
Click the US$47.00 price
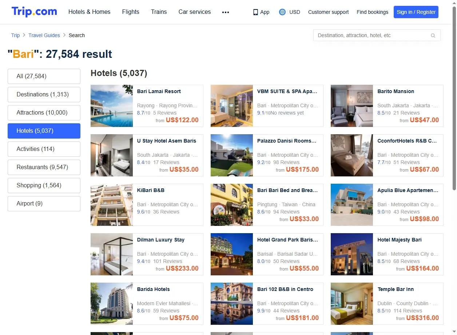tap(424, 120)
